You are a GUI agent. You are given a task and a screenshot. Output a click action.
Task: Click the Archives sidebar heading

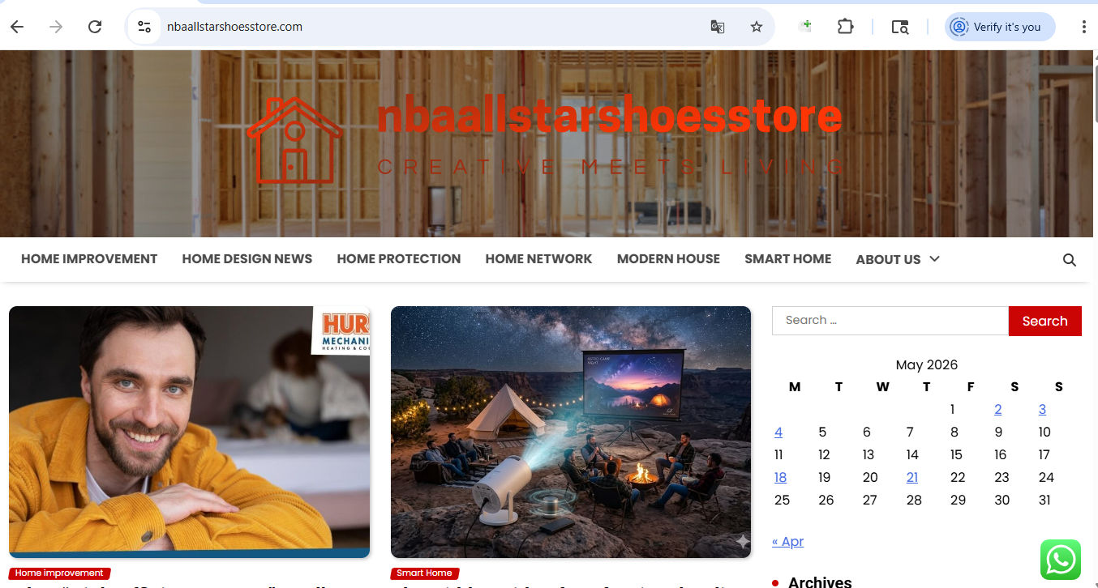point(820,582)
